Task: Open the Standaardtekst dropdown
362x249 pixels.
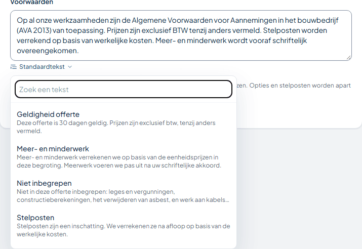Action: (x=42, y=67)
